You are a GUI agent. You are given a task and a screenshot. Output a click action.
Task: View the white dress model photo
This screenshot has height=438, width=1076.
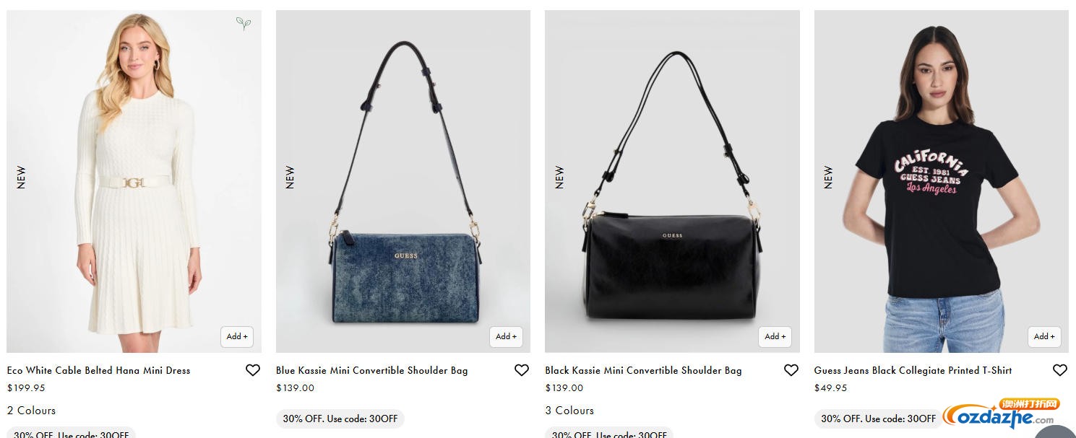(134, 181)
